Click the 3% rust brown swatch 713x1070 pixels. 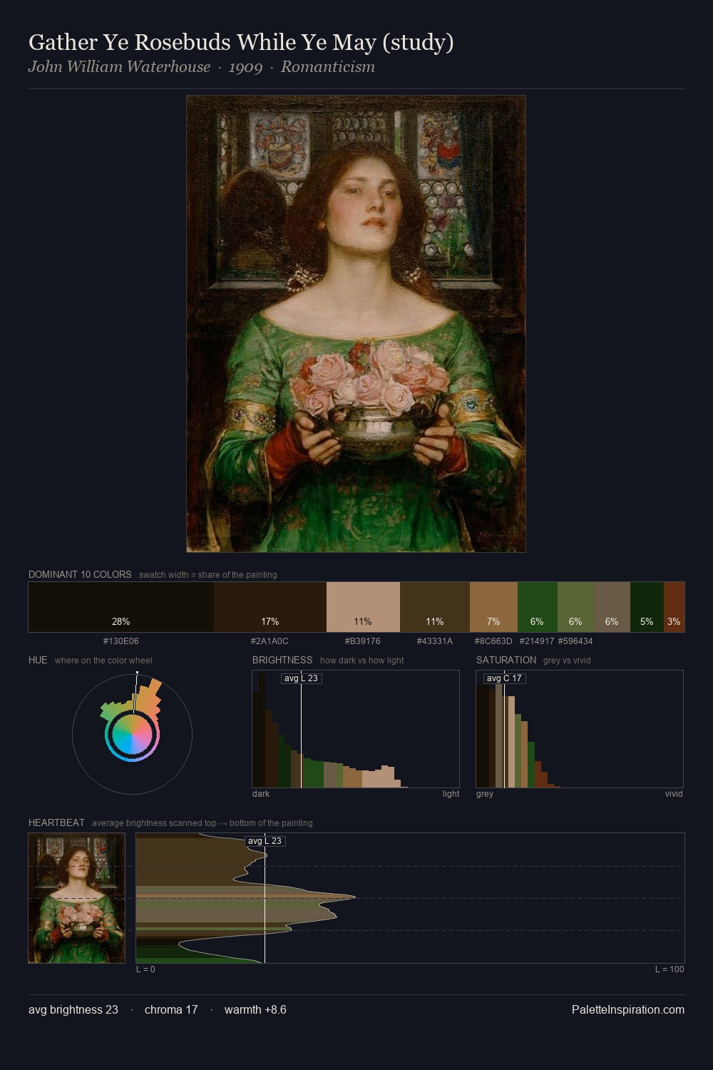[x=674, y=607]
